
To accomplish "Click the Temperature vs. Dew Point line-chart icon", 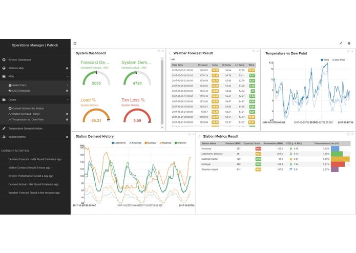I will pyautogui.click(x=10, y=119).
